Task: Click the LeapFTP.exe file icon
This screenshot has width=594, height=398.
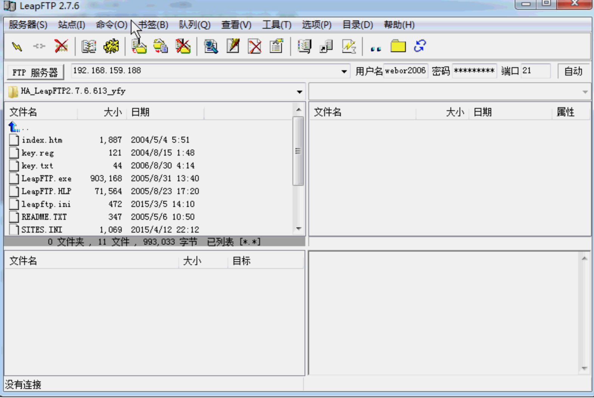Action: point(14,179)
